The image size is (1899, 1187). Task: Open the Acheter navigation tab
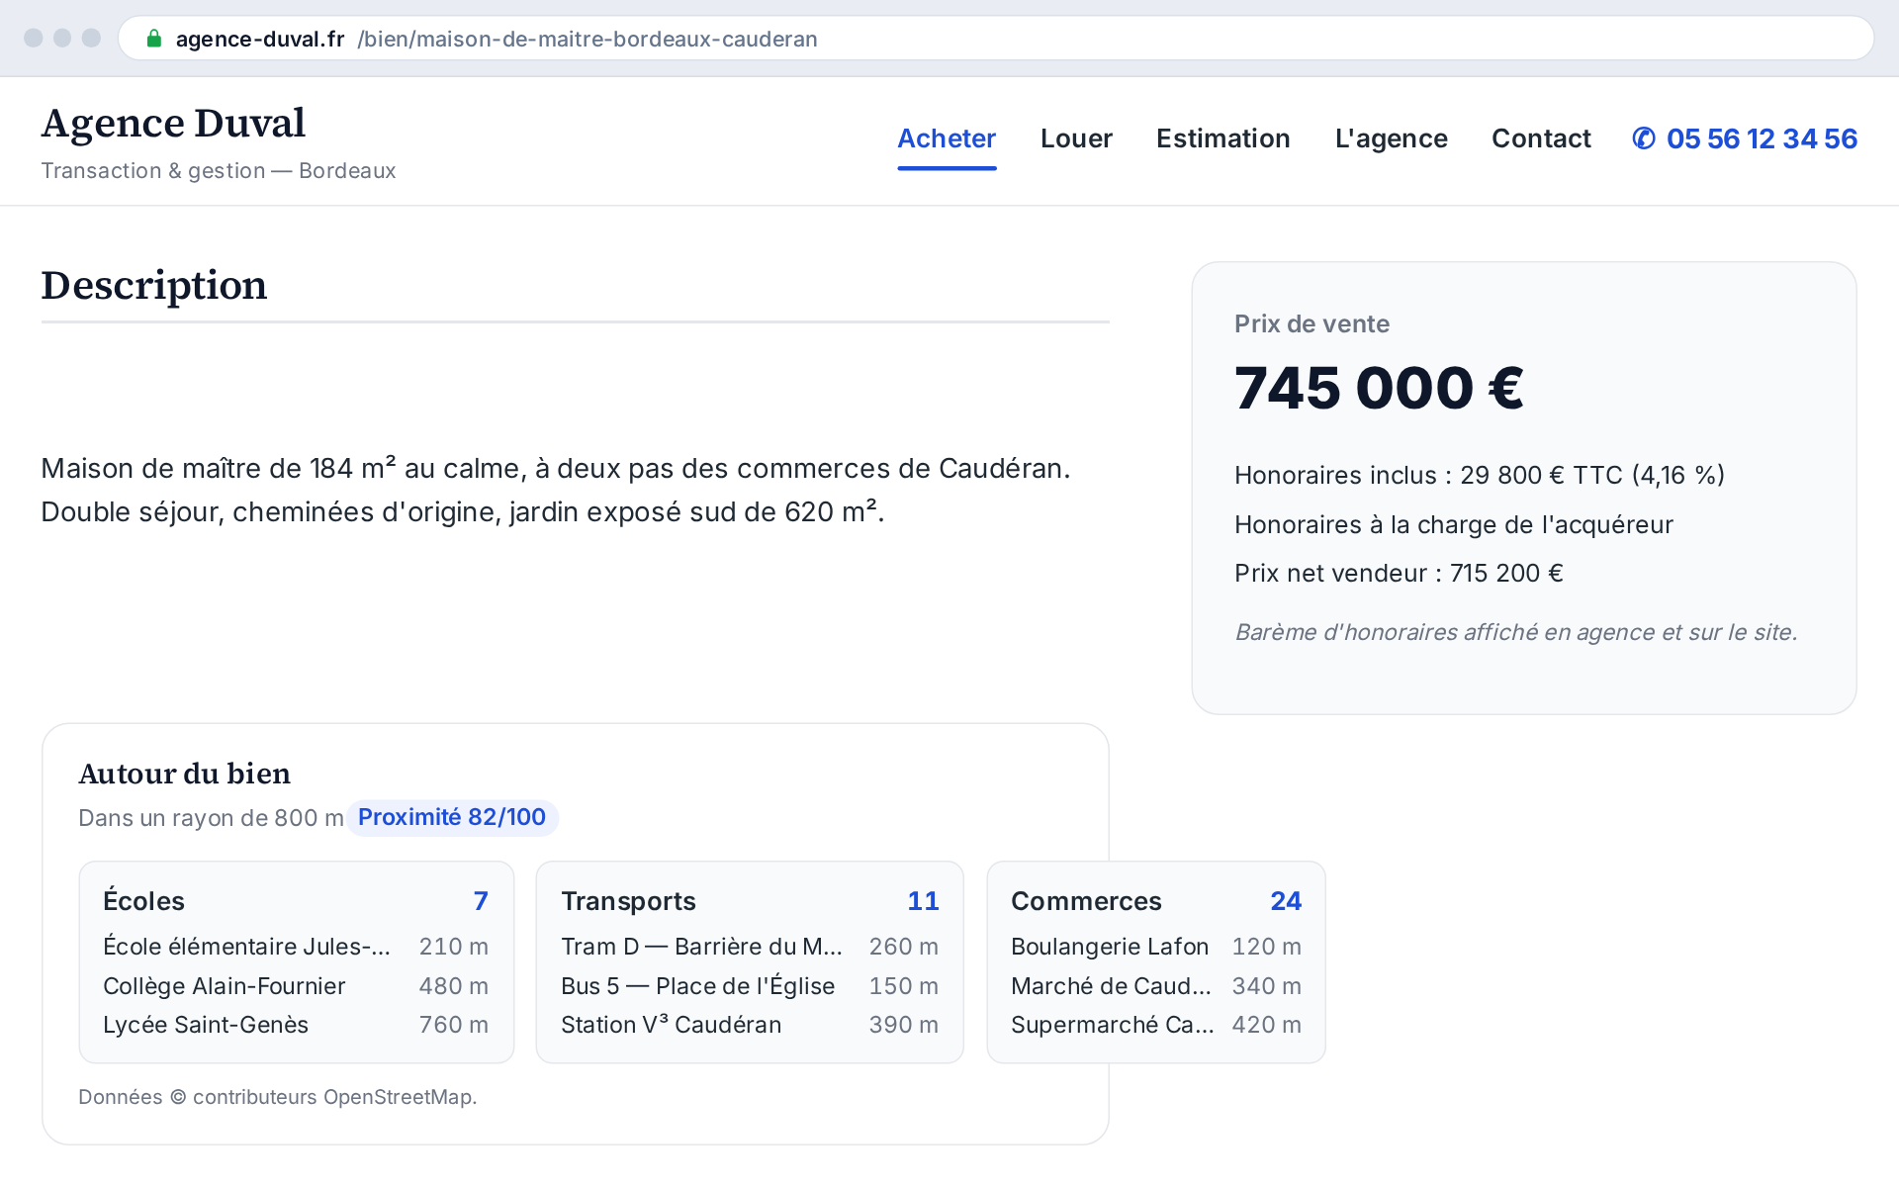coord(947,138)
